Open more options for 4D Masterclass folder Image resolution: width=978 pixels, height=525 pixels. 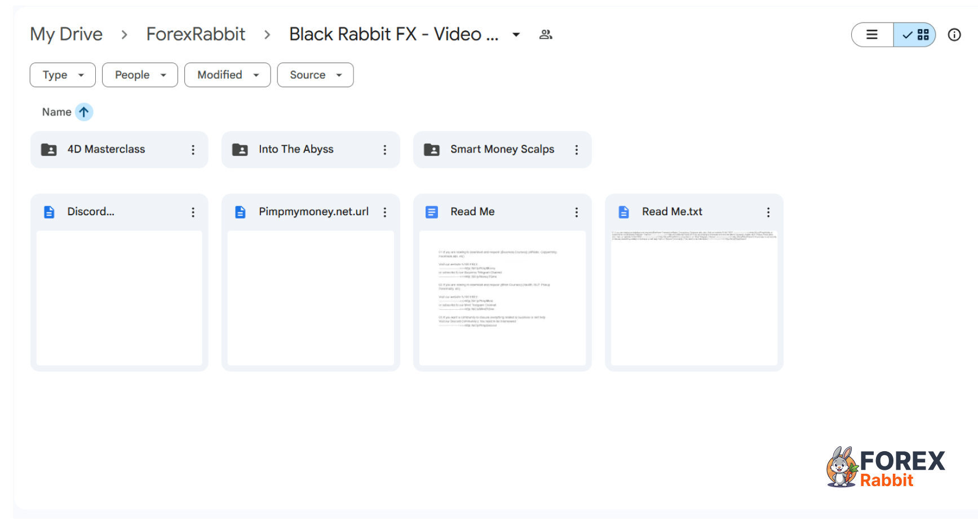click(x=193, y=150)
